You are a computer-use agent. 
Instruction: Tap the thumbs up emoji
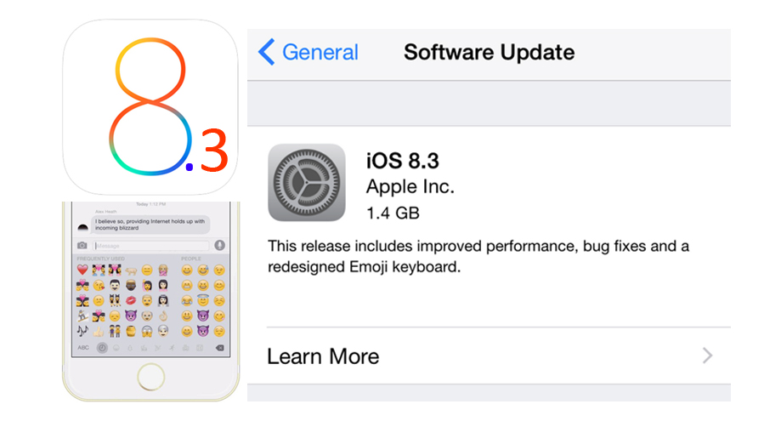99,330
